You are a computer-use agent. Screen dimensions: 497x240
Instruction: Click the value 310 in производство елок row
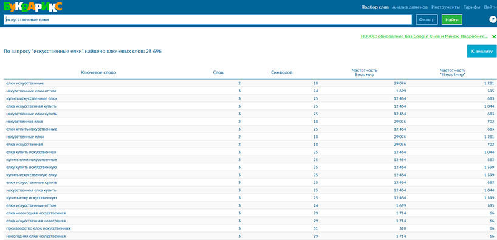[403, 228]
